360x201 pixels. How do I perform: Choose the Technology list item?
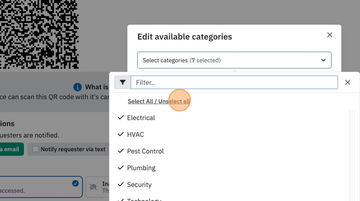pyautogui.click(x=140, y=199)
